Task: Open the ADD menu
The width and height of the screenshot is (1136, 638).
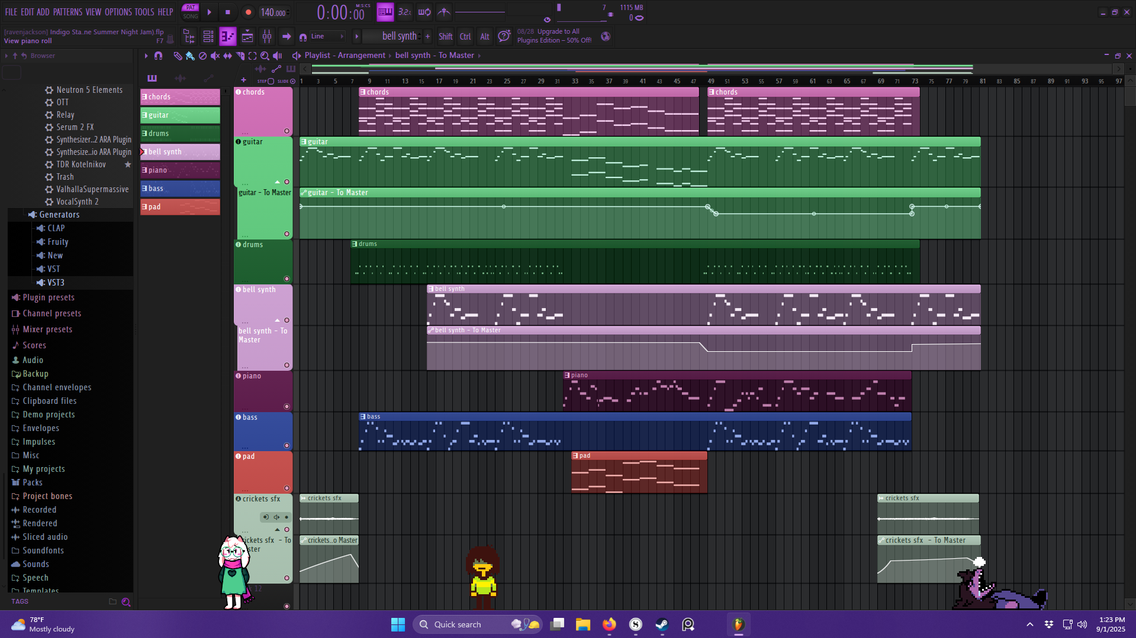Action: click(x=43, y=12)
